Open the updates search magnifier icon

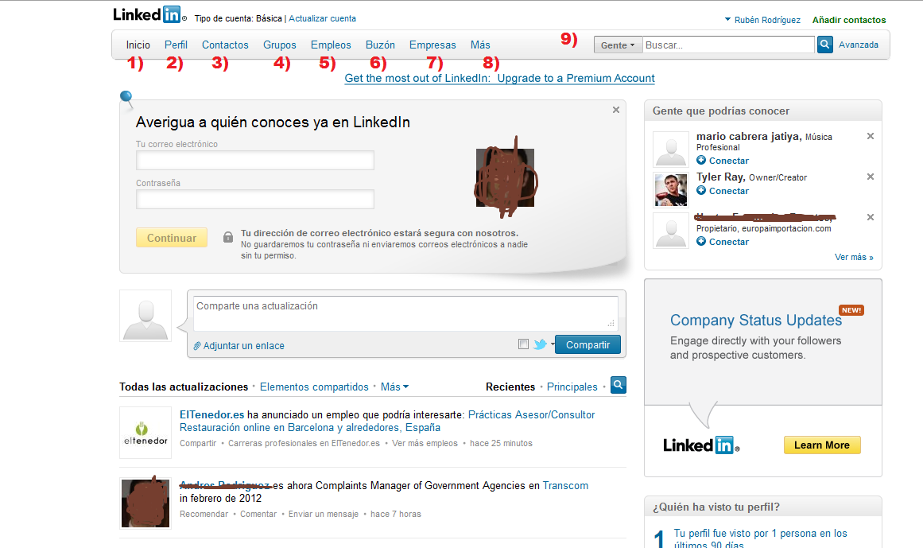[618, 385]
